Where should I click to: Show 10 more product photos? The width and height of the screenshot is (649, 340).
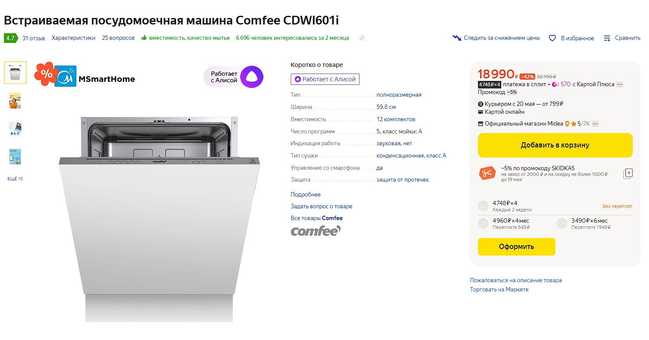pyautogui.click(x=15, y=179)
